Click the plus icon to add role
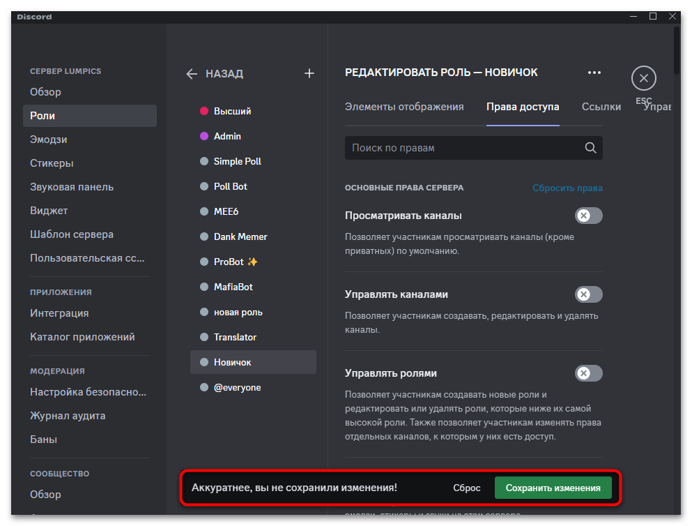 (309, 74)
